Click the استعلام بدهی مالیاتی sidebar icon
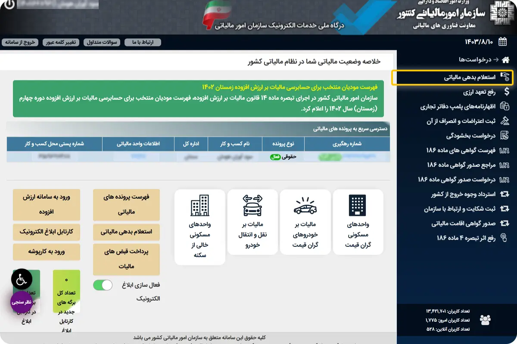 click(505, 77)
